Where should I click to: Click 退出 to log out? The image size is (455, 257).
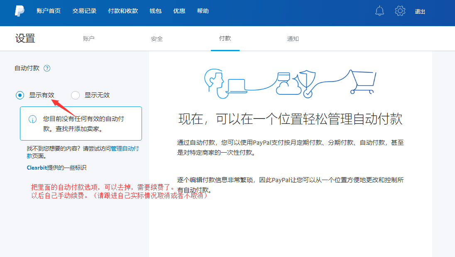(x=420, y=12)
